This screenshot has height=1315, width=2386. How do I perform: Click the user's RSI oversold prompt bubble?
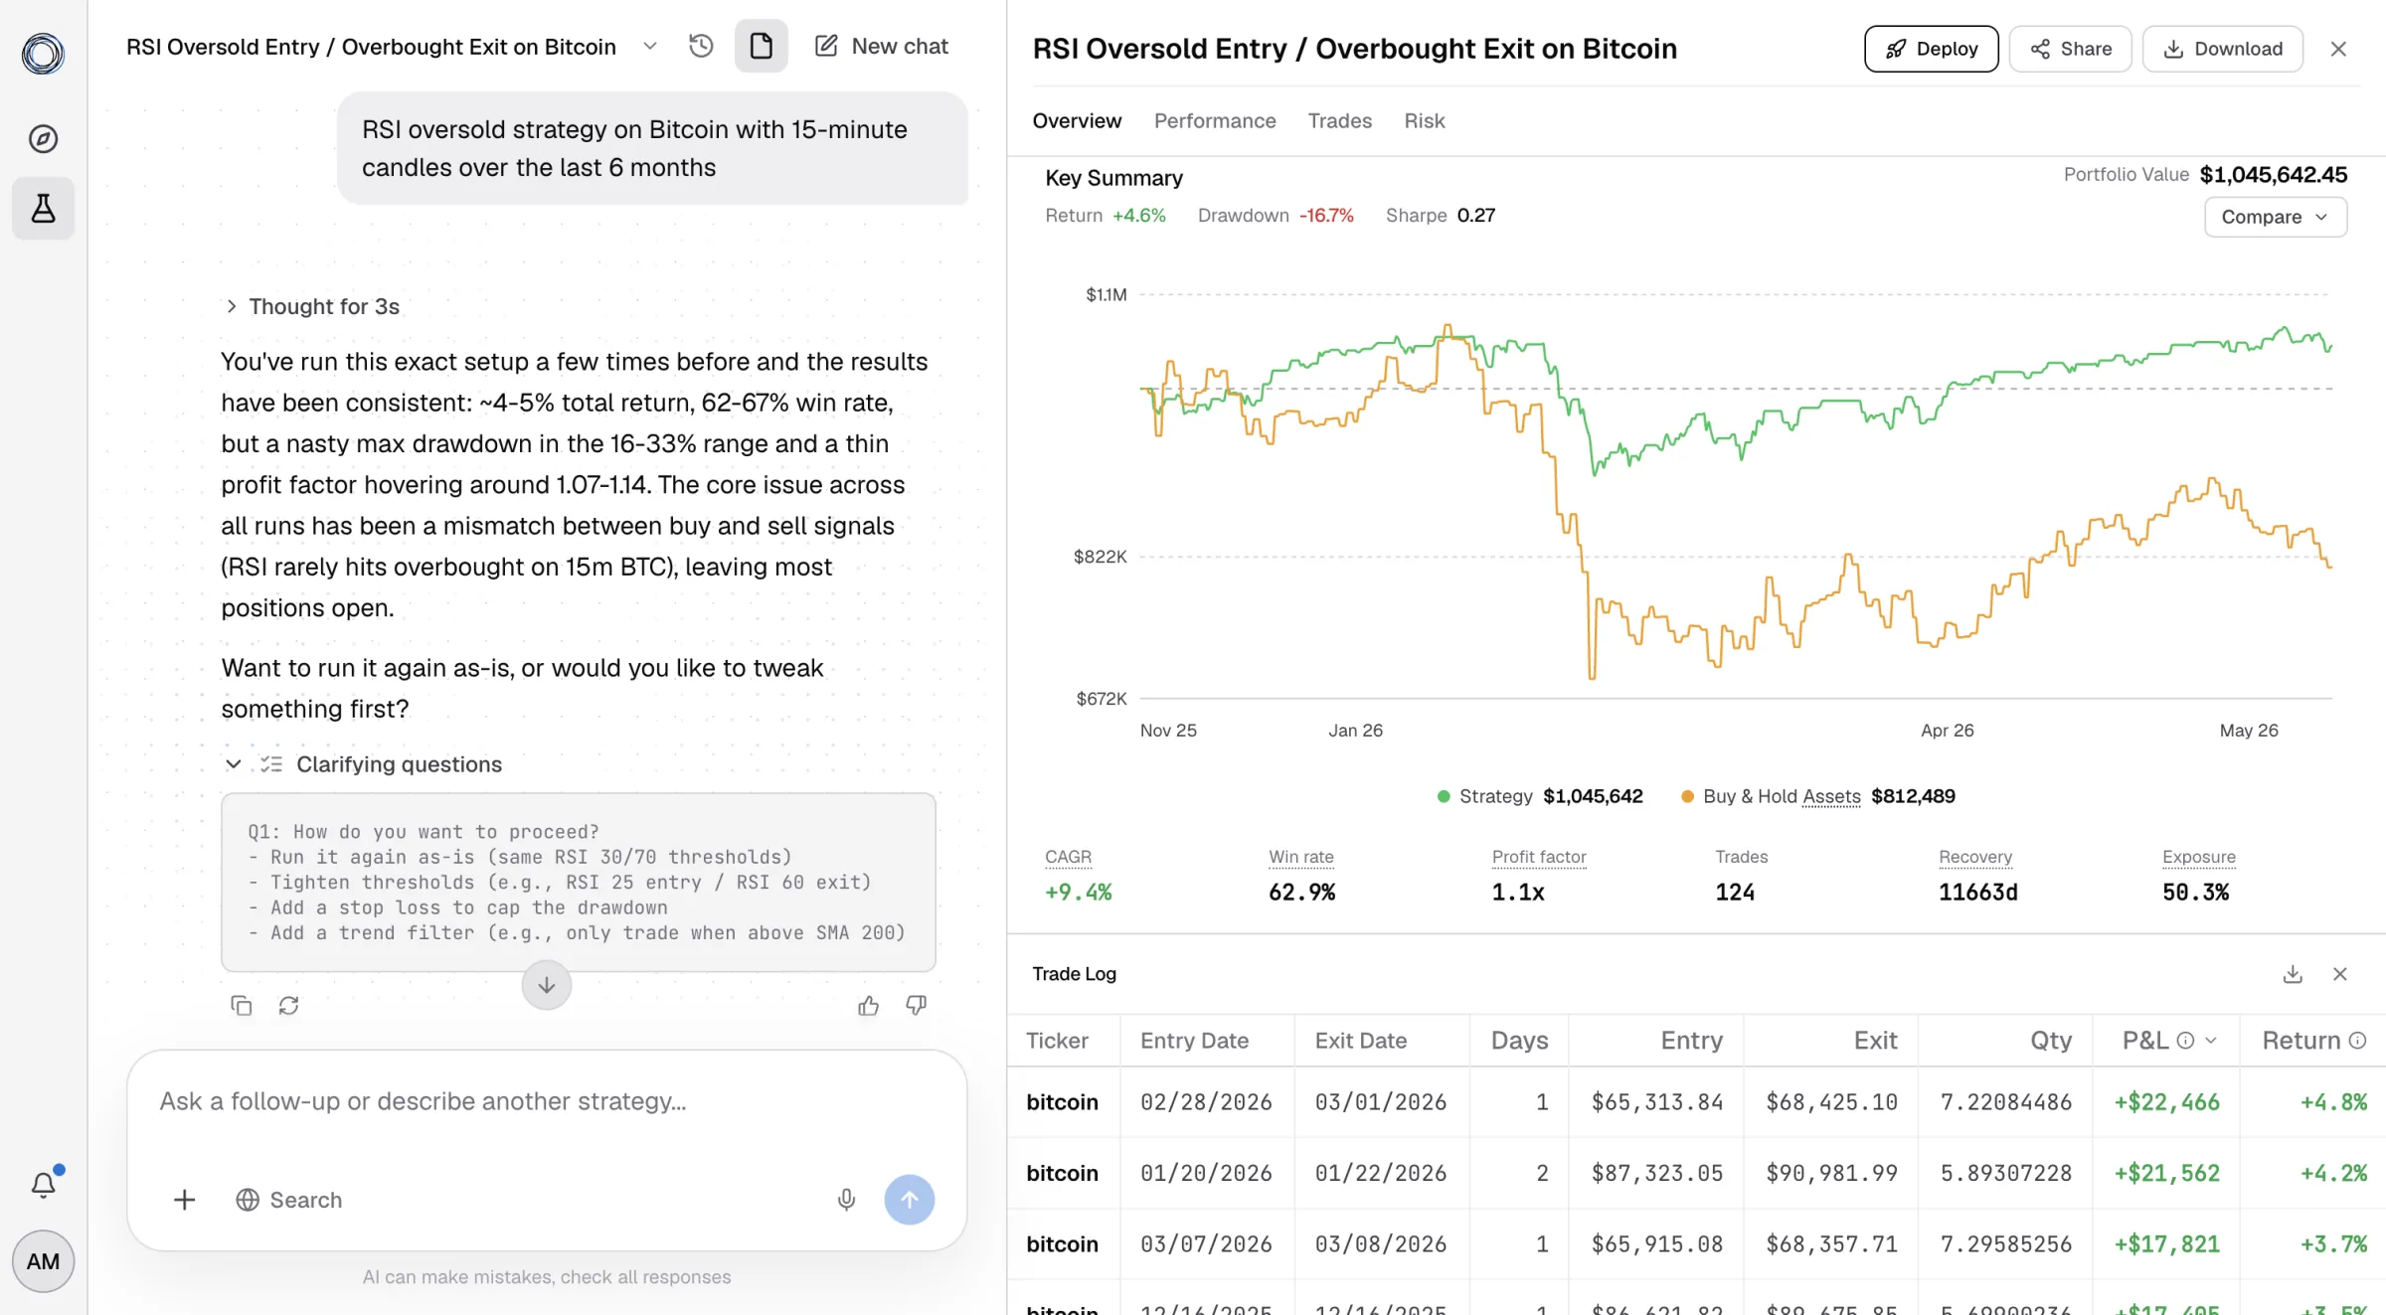click(x=652, y=149)
